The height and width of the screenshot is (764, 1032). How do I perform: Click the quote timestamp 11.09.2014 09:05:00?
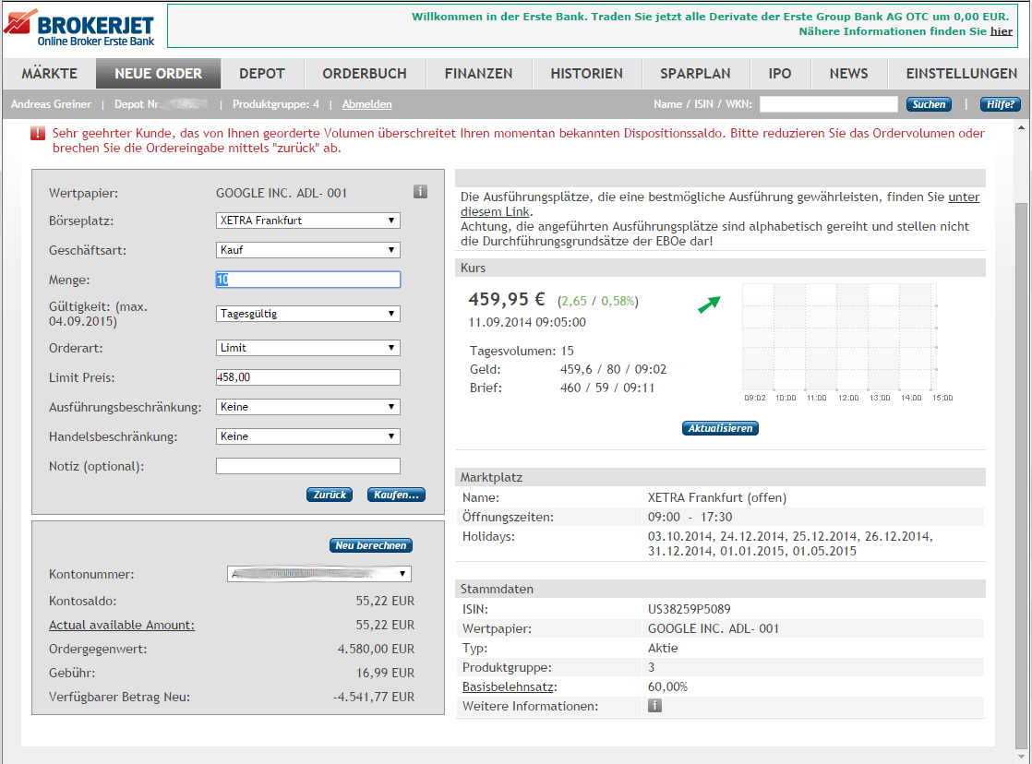click(527, 322)
